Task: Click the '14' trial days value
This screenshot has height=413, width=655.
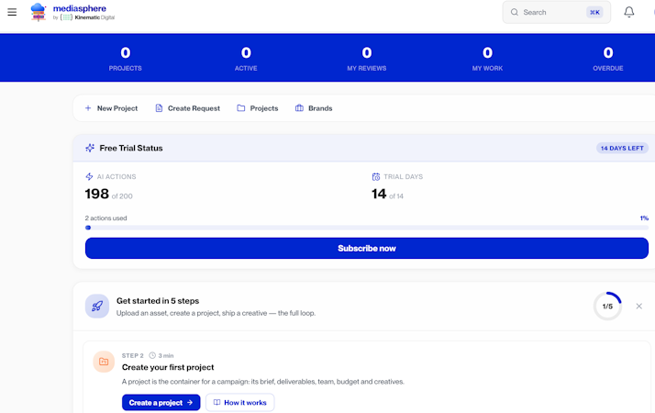Action: 379,194
